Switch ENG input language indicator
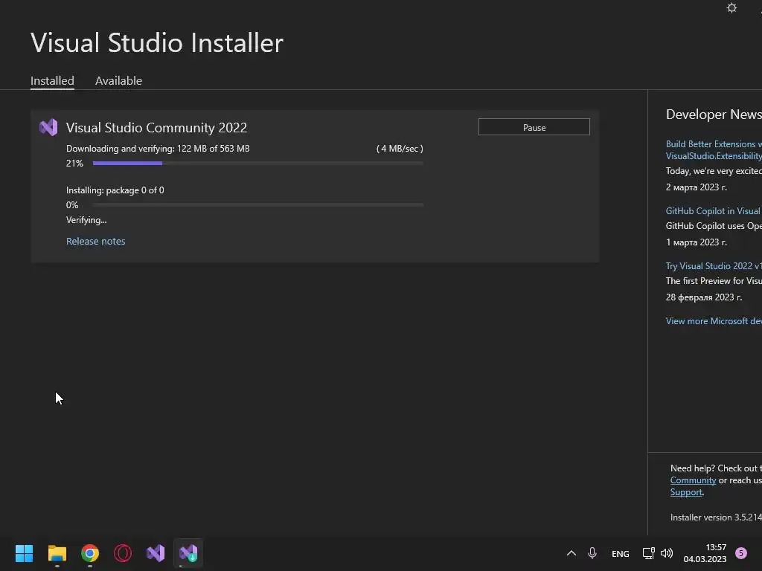Screen dimensions: 762x571 point(620,553)
